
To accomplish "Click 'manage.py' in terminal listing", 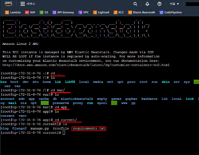I will pyautogui.click(x=39, y=128).
